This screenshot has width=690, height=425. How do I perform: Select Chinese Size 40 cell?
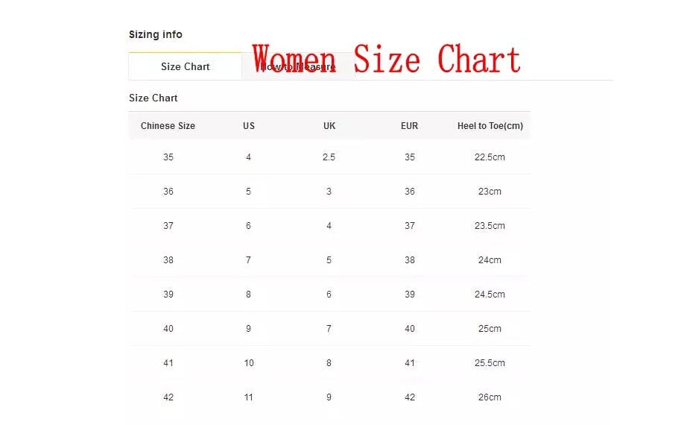click(x=168, y=329)
